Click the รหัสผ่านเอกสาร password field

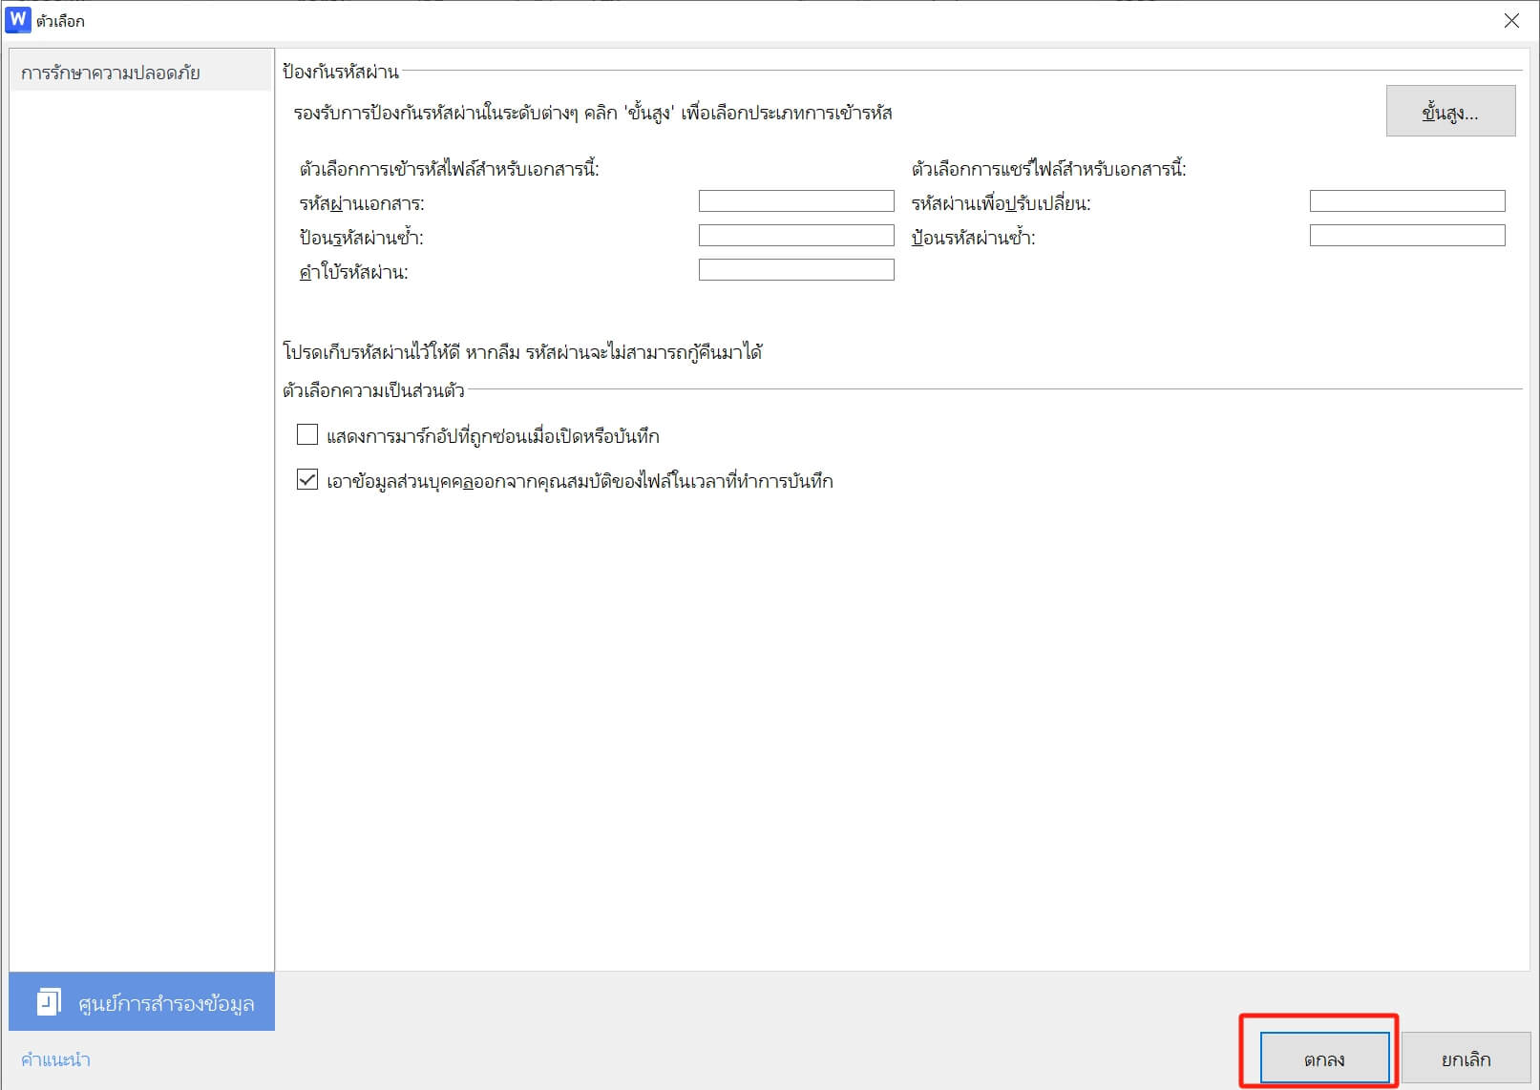[796, 200]
